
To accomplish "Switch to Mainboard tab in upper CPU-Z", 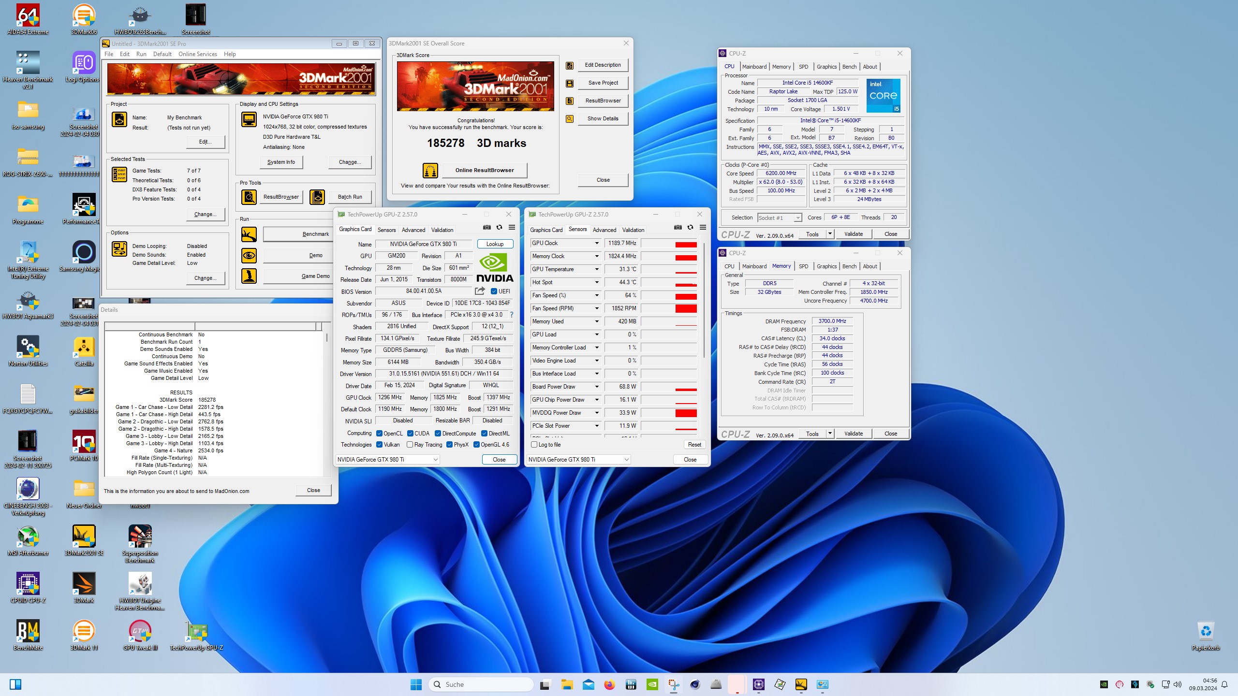I will (754, 67).
